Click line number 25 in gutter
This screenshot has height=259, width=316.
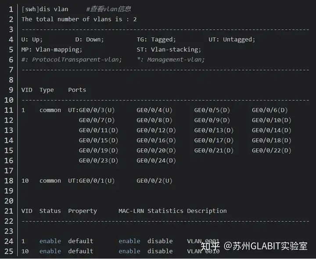(x=9, y=251)
